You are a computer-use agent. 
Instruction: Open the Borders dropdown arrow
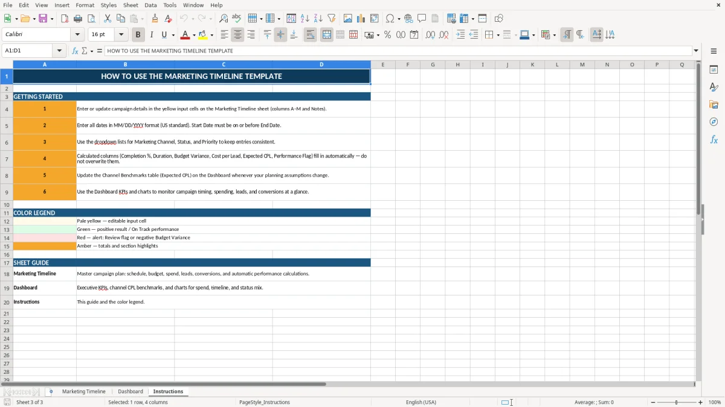click(500, 35)
